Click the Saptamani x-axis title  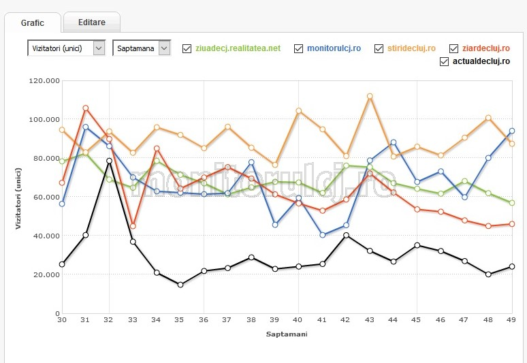[x=287, y=334]
